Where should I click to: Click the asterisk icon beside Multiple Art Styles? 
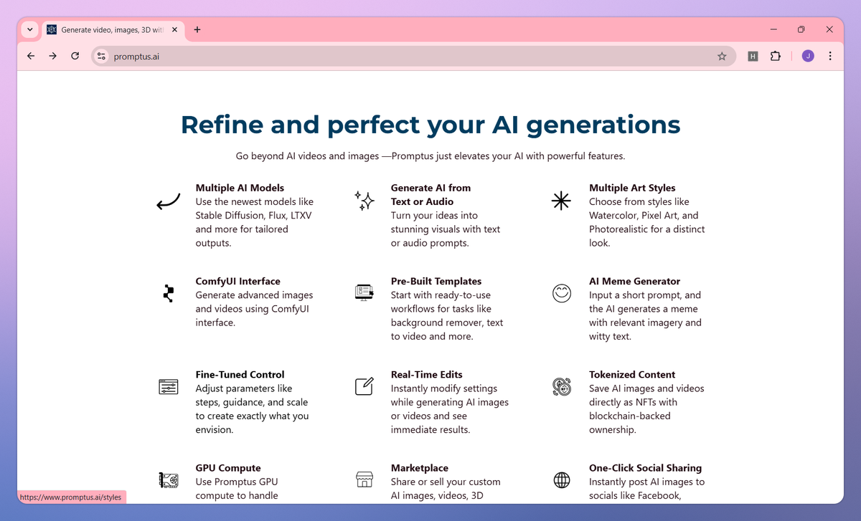point(561,201)
